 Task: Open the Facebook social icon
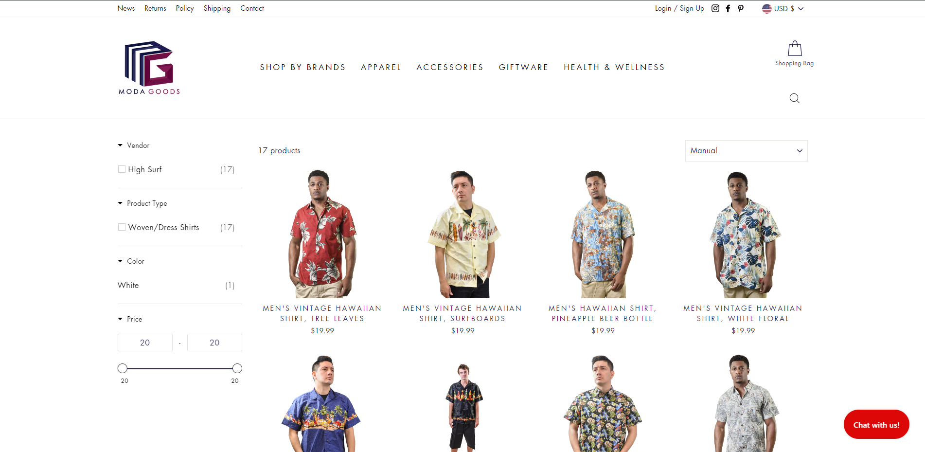click(728, 8)
